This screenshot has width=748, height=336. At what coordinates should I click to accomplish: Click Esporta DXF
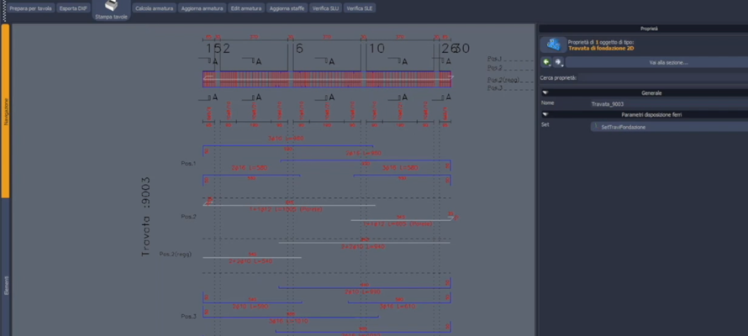[73, 8]
